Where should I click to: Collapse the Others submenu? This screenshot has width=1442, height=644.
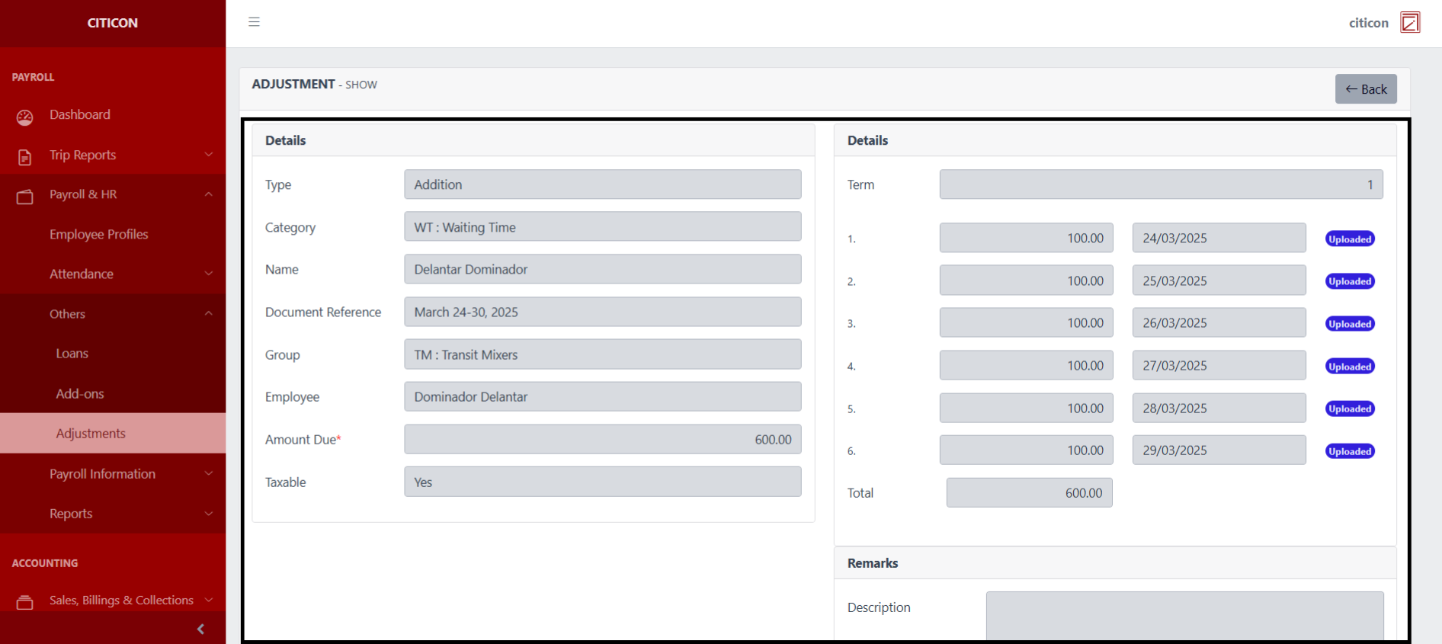point(208,313)
